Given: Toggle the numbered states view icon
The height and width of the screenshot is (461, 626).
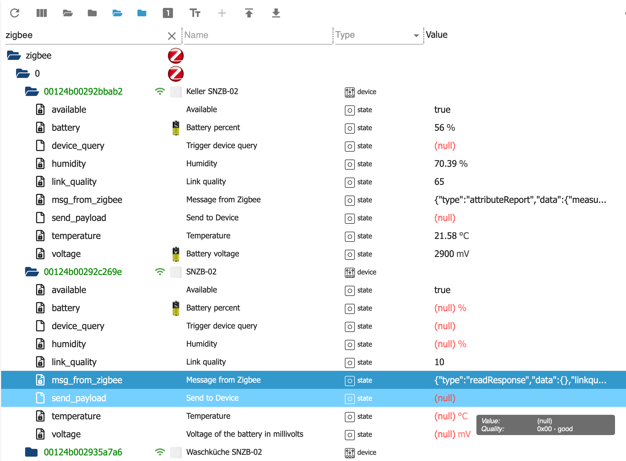Looking at the screenshot, I should (x=168, y=13).
